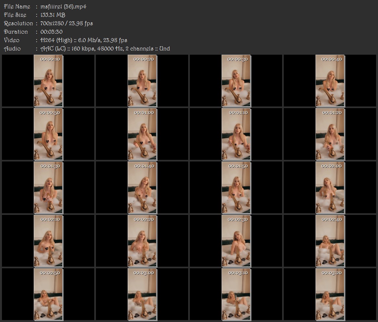Click the "File Name" label

17,6
